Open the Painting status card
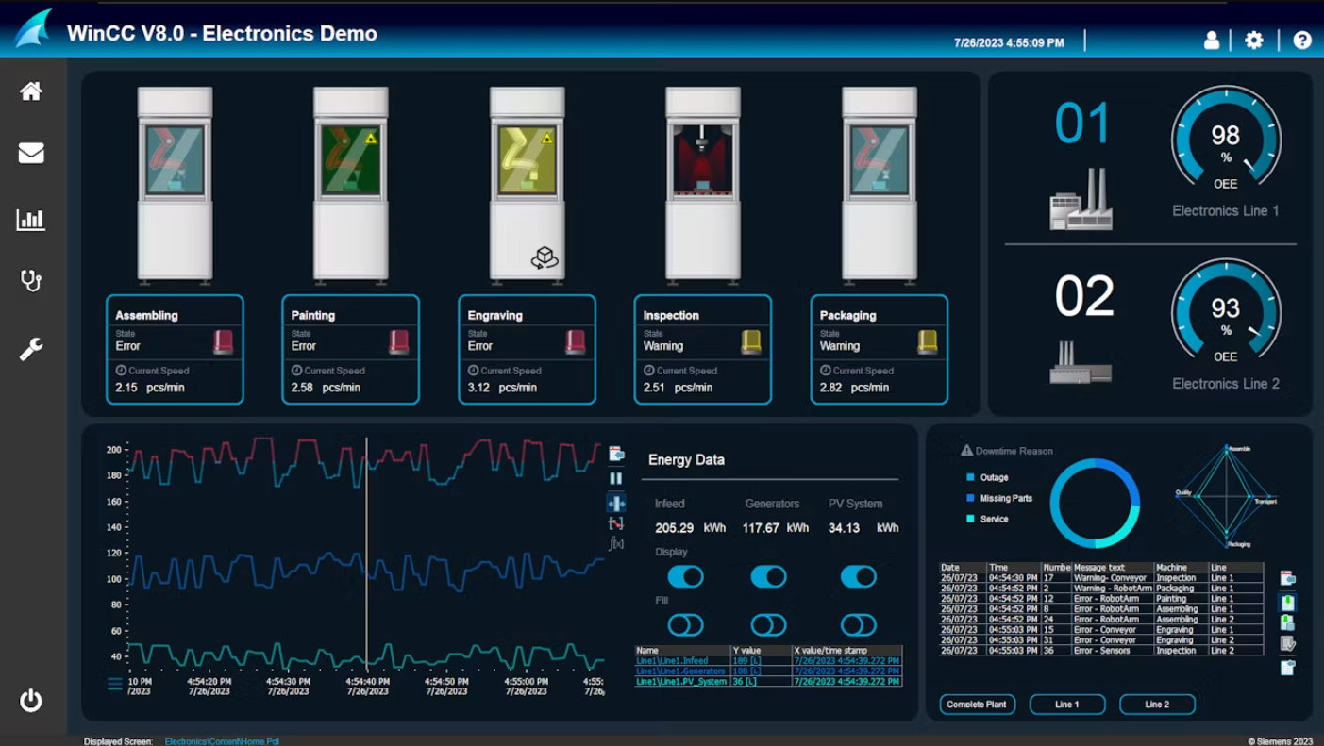 coord(350,350)
